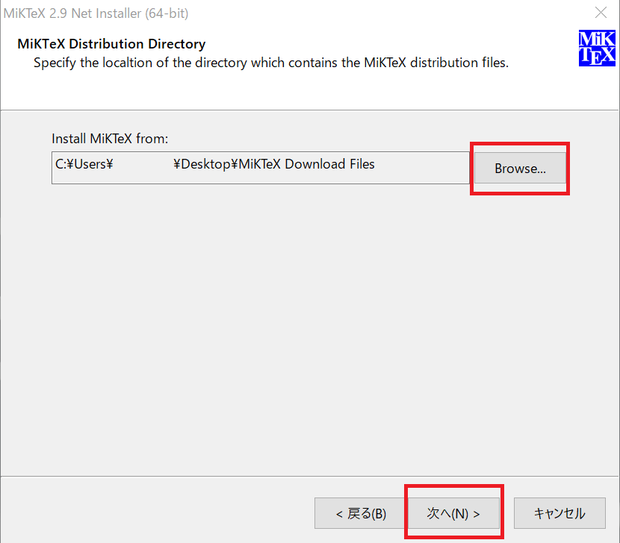Cancel setup with the キャンセル button
The image size is (620, 543).
point(559,513)
